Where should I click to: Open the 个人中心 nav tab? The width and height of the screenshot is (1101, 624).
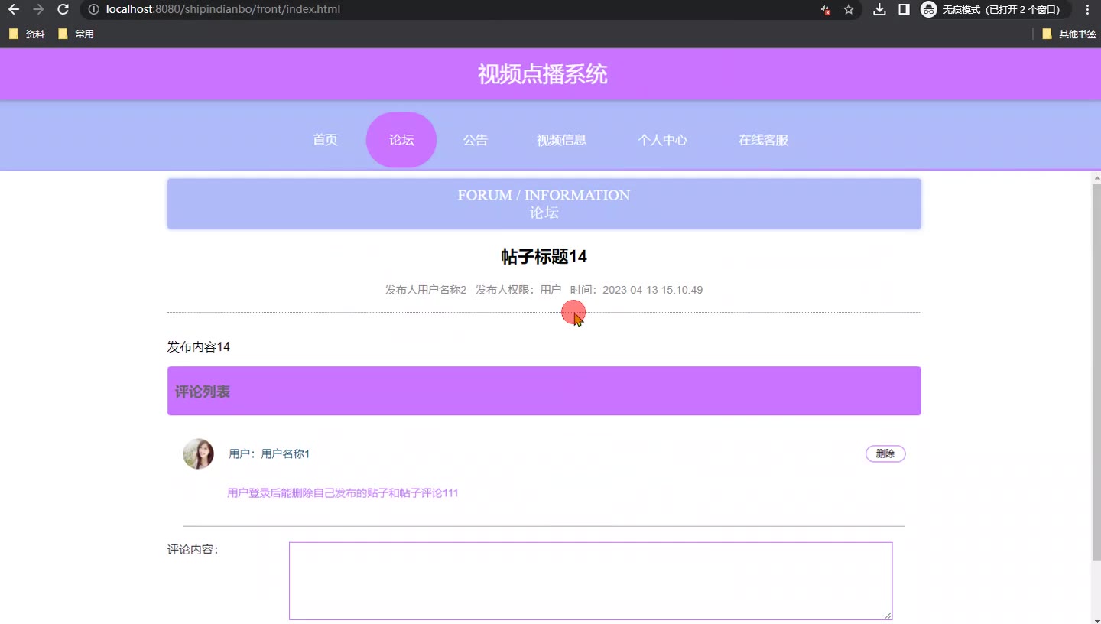662,140
